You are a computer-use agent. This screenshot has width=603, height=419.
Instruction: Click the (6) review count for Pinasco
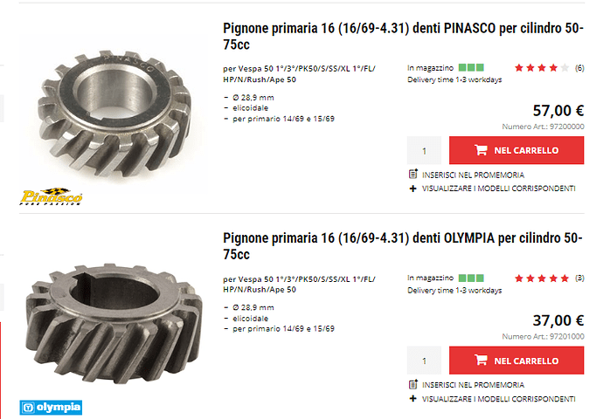[x=579, y=68]
